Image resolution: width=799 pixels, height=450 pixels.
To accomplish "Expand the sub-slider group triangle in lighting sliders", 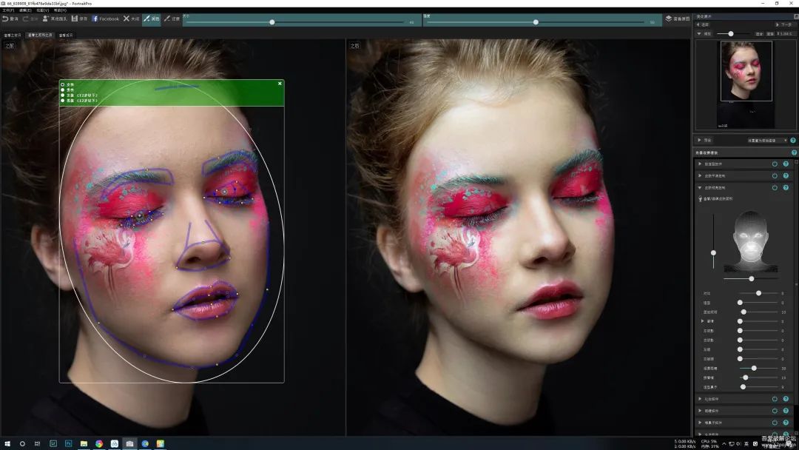I will click(703, 321).
